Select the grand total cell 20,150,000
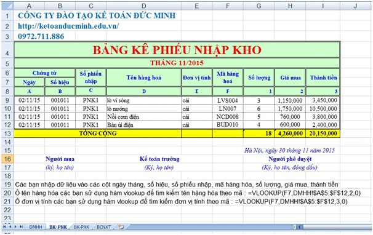This screenshot has height=235, width=373. coord(323,133)
